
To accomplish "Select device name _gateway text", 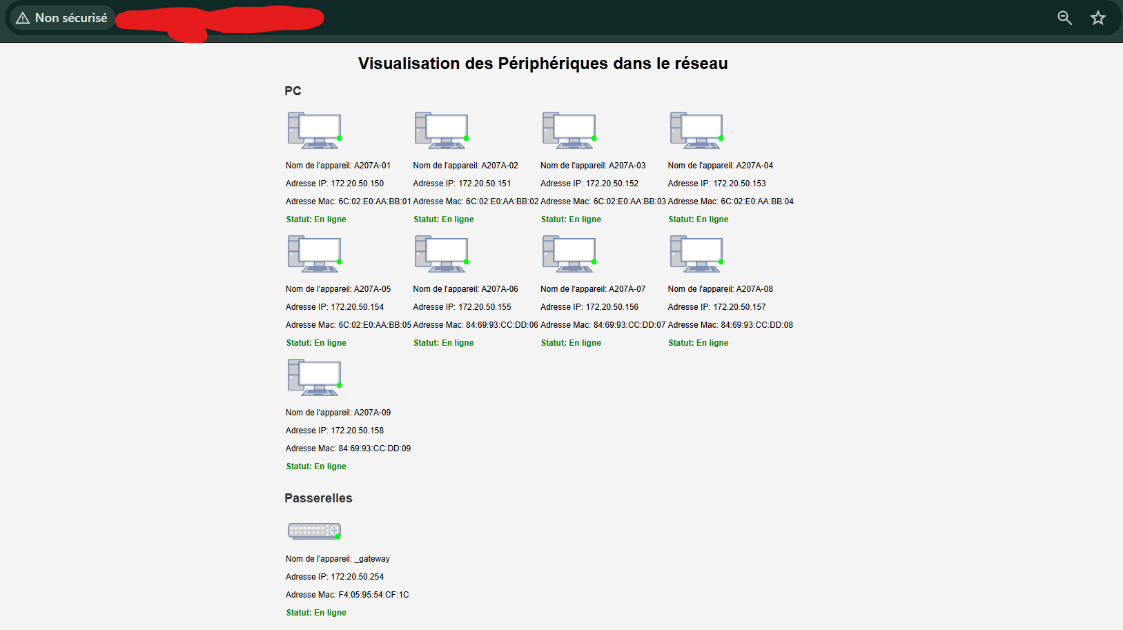I will (372, 559).
